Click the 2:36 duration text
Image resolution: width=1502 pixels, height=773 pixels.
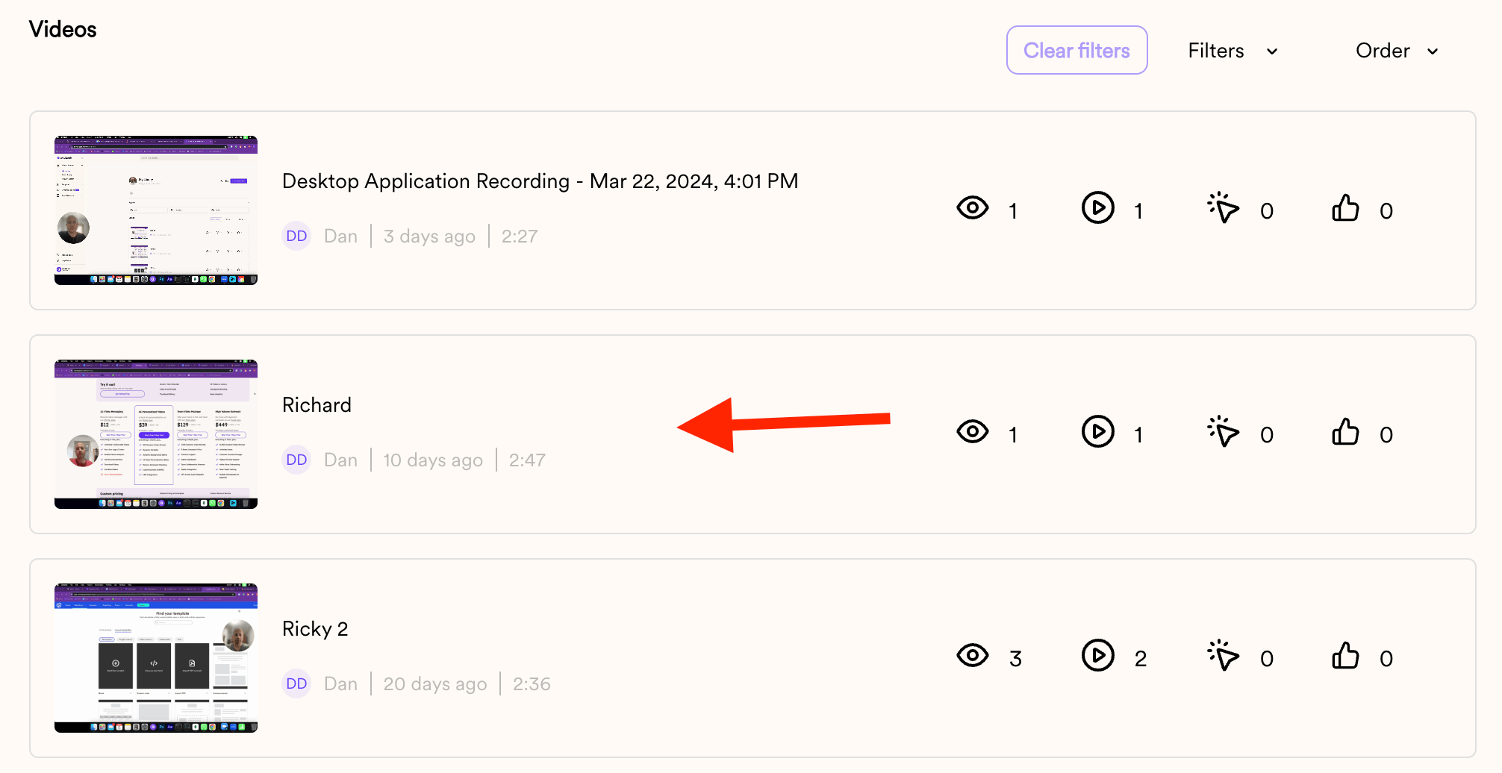coord(532,684)
